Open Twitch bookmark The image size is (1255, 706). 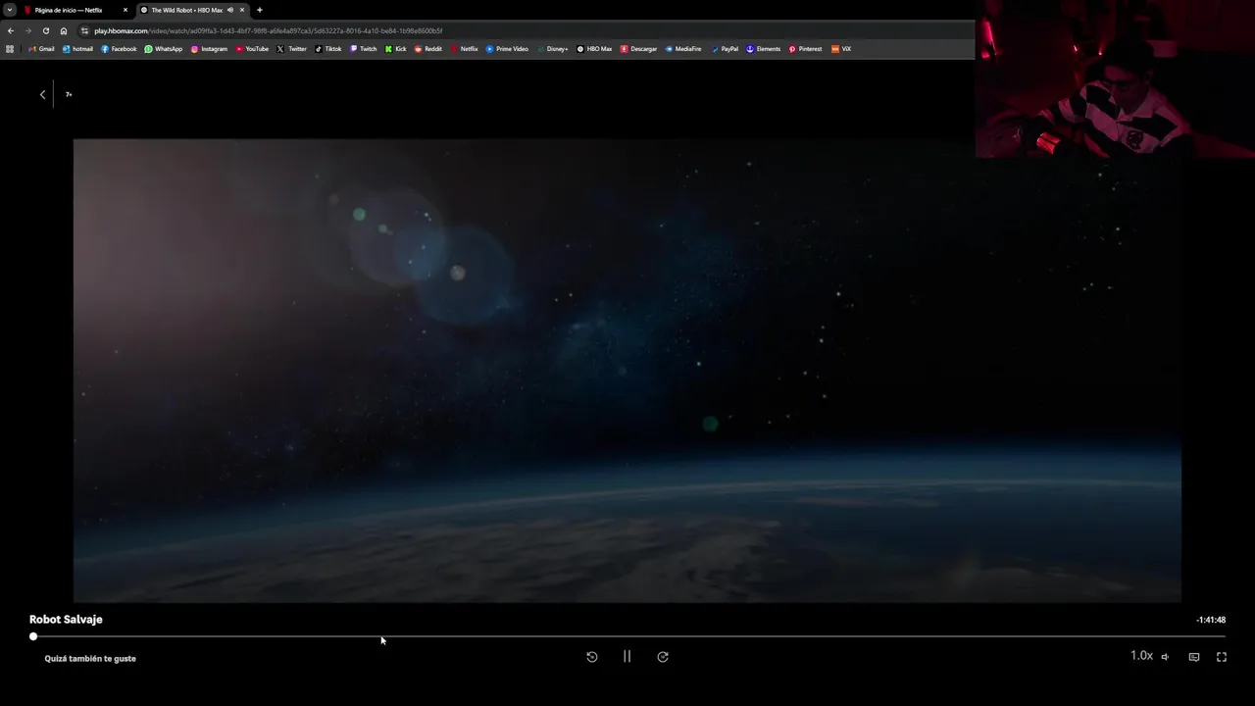pos(364,49)
